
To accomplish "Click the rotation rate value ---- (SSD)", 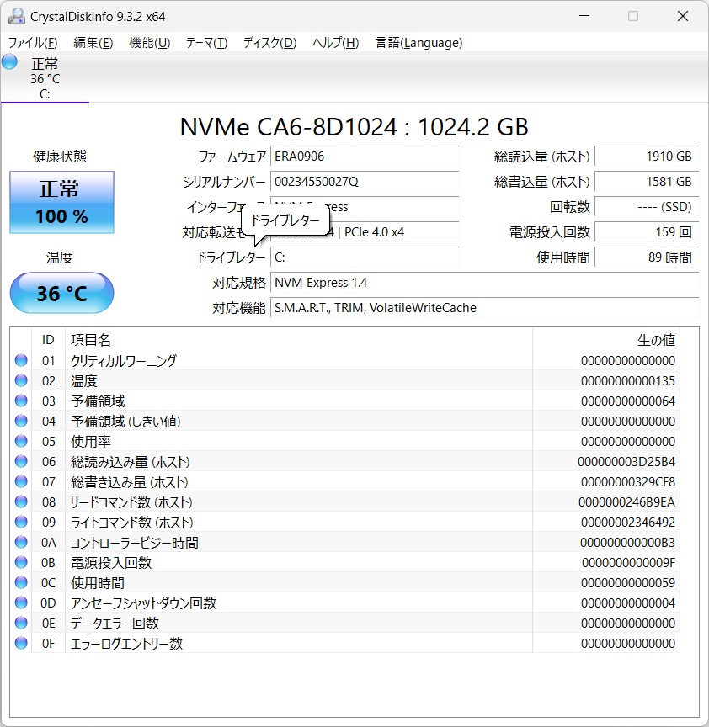I will pos(647,207).
